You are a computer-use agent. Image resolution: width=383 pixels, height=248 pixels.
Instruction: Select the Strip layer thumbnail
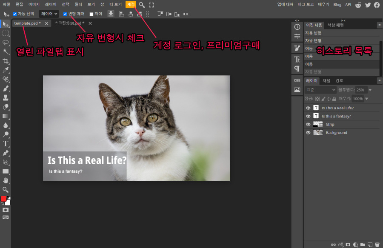click(x=318, y=124)
